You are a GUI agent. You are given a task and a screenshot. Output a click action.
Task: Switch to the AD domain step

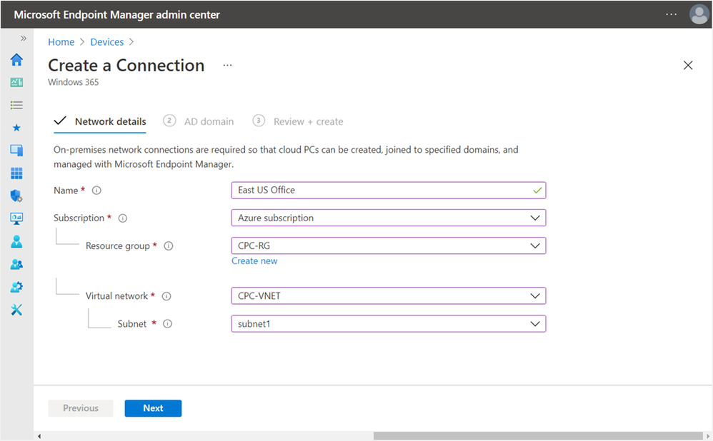pos(209,122)
